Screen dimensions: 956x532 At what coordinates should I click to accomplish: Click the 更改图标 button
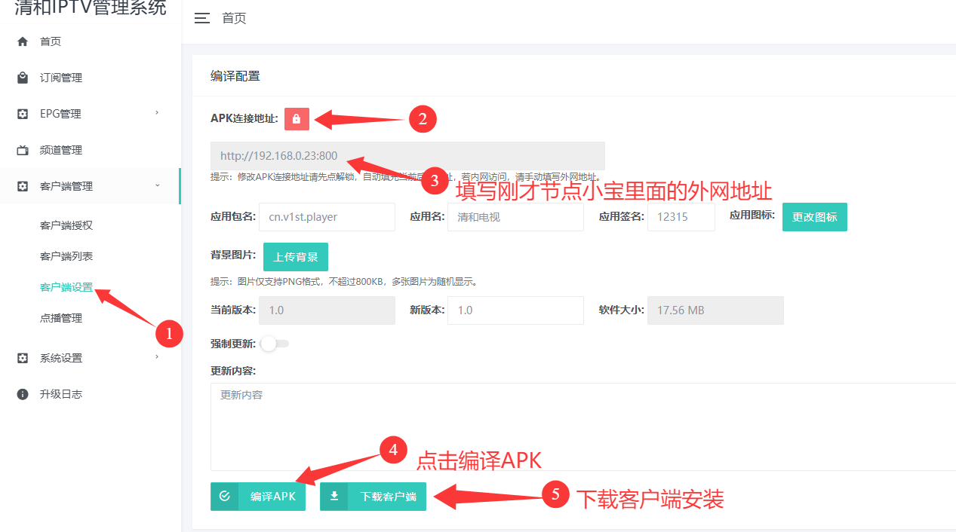pyautogui.click(x=815, y=217)
